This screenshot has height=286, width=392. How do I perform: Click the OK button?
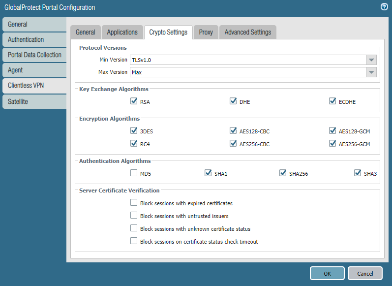coord(327,273)
